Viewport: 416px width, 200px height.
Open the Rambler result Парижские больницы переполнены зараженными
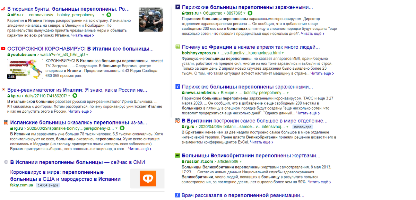point(247,87)
